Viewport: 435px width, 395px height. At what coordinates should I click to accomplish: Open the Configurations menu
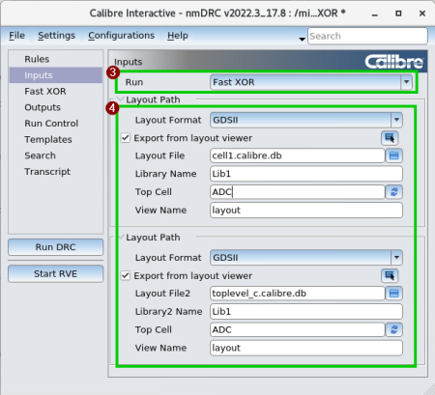click(121, 36)
